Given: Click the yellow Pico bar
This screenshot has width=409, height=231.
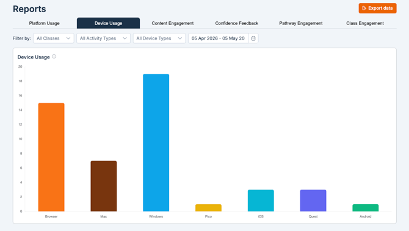Looking at the screenshot, I should coord(208,208).
